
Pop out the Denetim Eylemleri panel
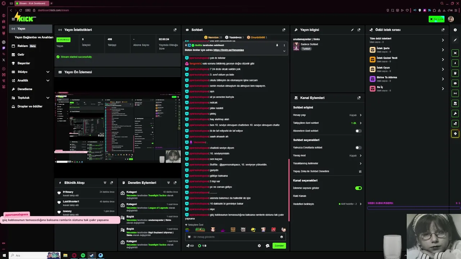[175, 183]
